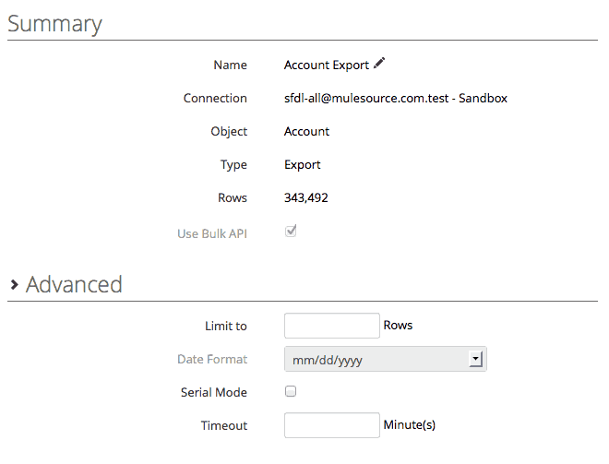Open the Date Format mm/dd/yyyy dropdown
Screen dimensions: 609x464
click(385, 360)
